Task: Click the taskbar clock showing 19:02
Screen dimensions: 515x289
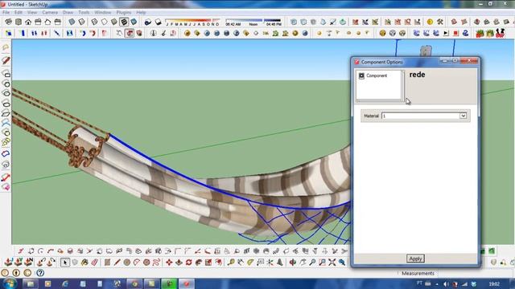Action: click(x=494, y=284)
